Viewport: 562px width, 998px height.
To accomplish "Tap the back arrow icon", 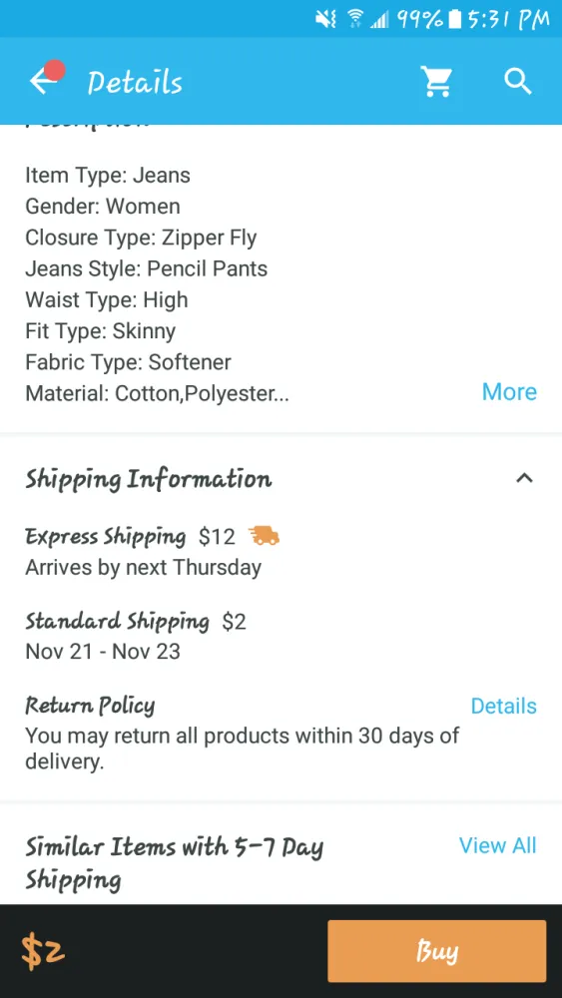I will [42, 83].
